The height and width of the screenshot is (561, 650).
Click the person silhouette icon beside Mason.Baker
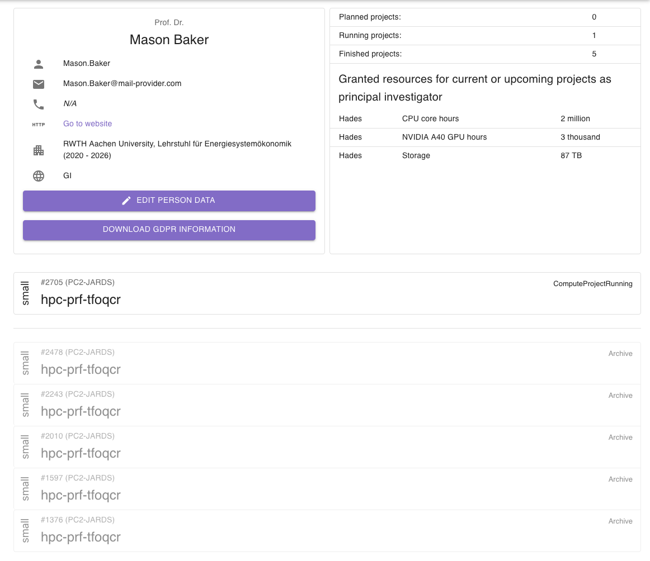click(x=38, y=64)
